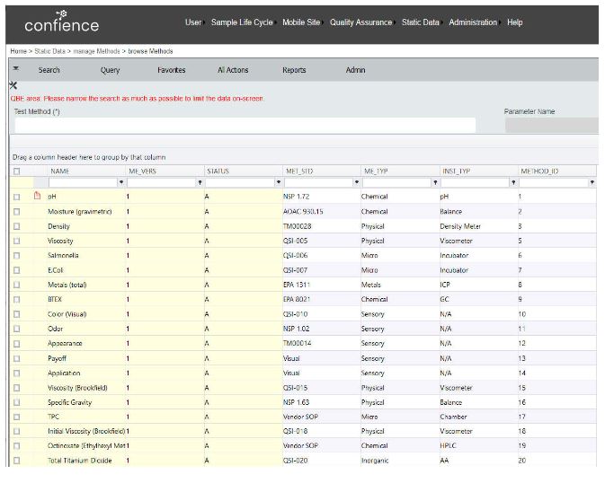Click the pin icon below the toolbar arrow

[13, 84]
